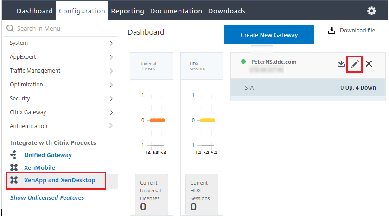Image resolution: width=389 pixels, height=216 pixels.
Task: Expand the Authentication section arrow
Action: click(x=111, y=126)
